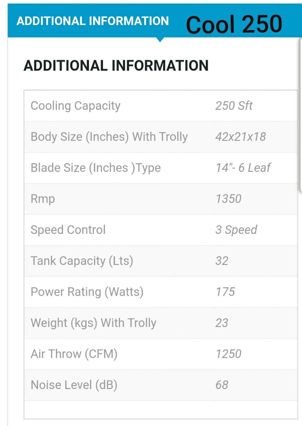
Task: Click the Tank Capacity (Lts) label
Action: click(82, 261)
